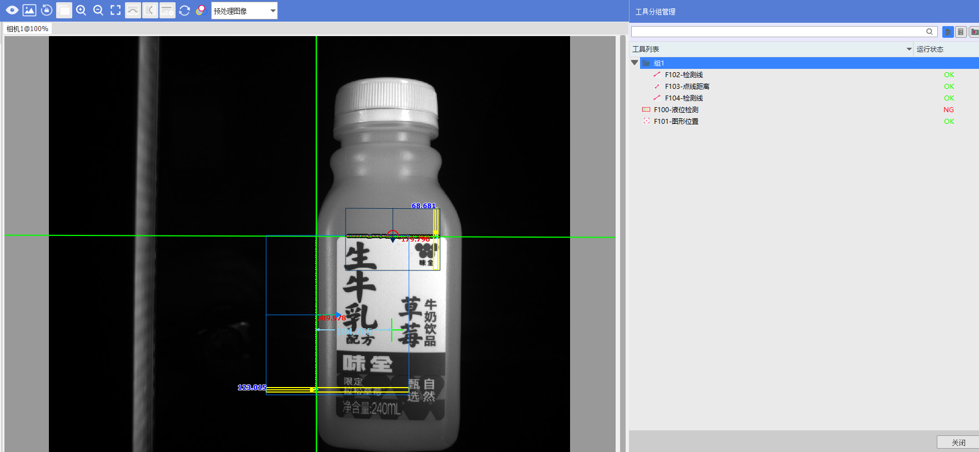
Task: Click the overlapping windows layer icon
Action: [x=64, y=11]
